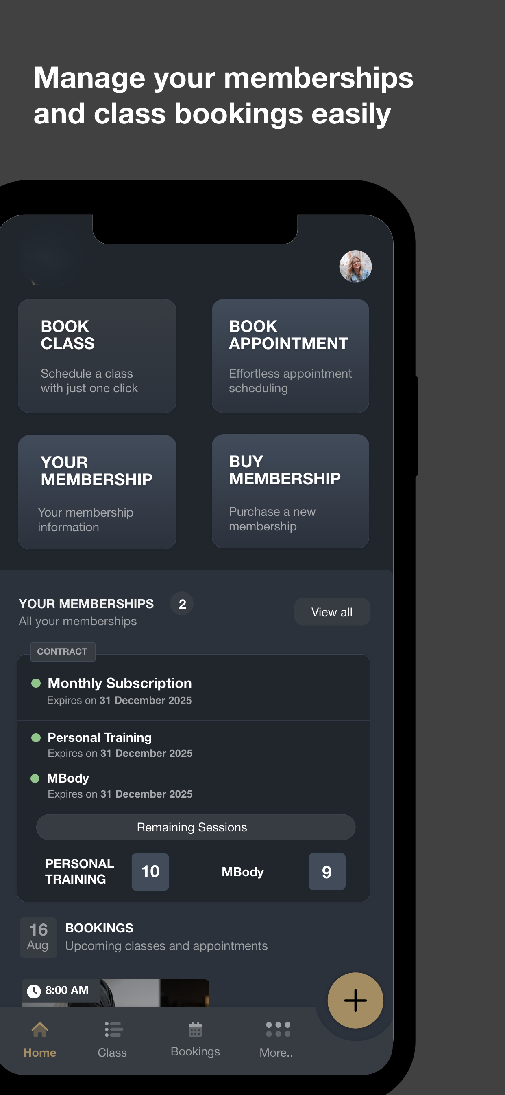The height and width of the screenshot is (1095, 505).
Task: Open the Class list icon
Action: (x=113, y=1029)
